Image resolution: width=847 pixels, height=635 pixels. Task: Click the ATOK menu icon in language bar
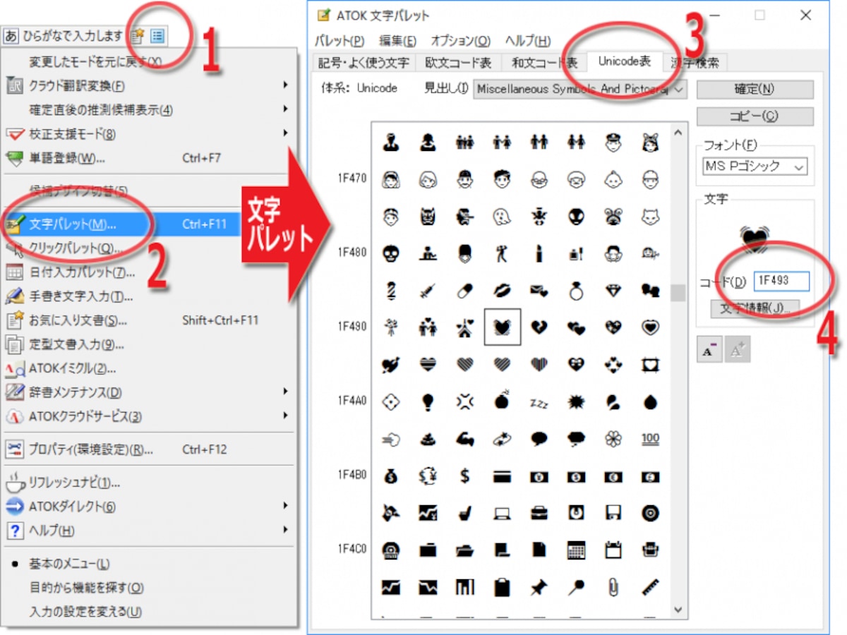[x=157, y=35]
